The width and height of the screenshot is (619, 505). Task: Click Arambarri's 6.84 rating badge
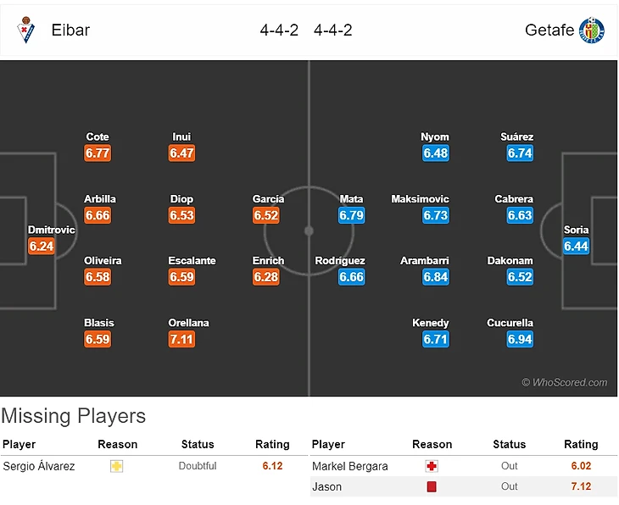[436, 277]
